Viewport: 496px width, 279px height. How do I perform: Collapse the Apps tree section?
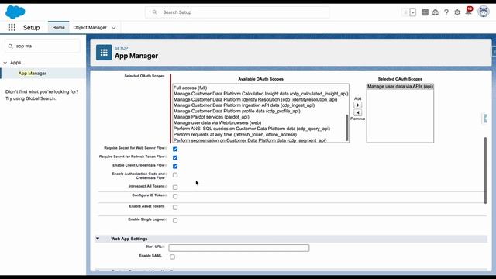point(5,63)
